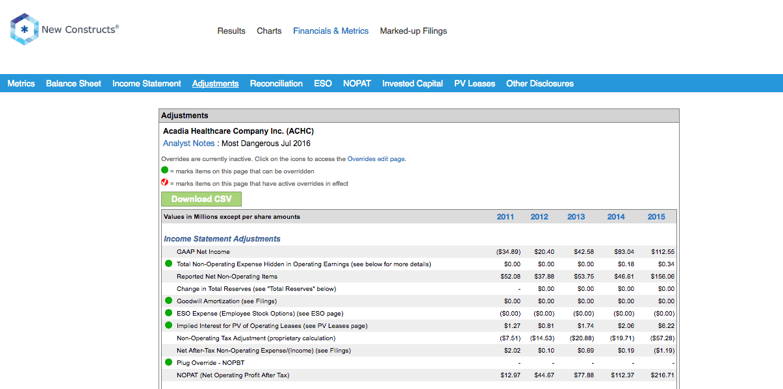This screenshot has height=389, width=783.
Task: Click the green overridable legend dot
Action: click(165, 171)
